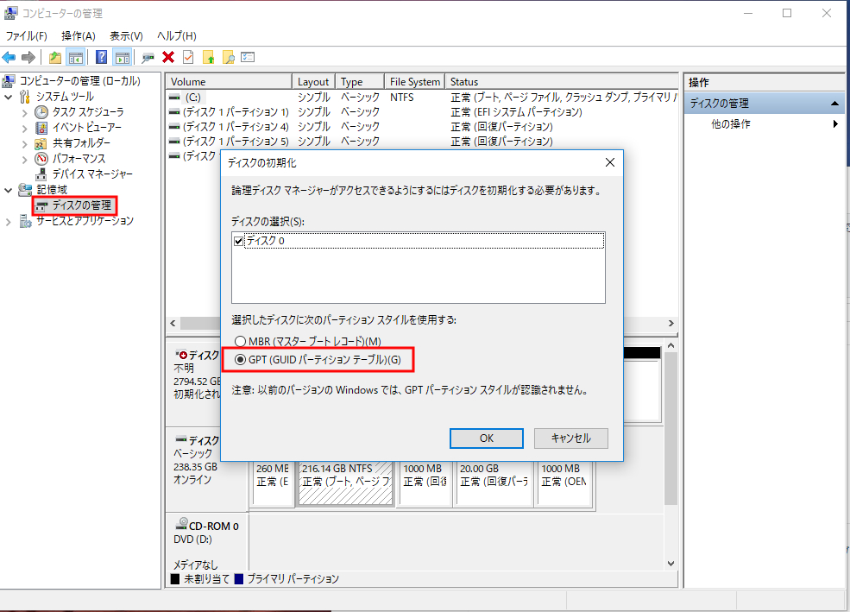850x612 pixels.
Task: Click the キャンセル button
Action: 570,438
